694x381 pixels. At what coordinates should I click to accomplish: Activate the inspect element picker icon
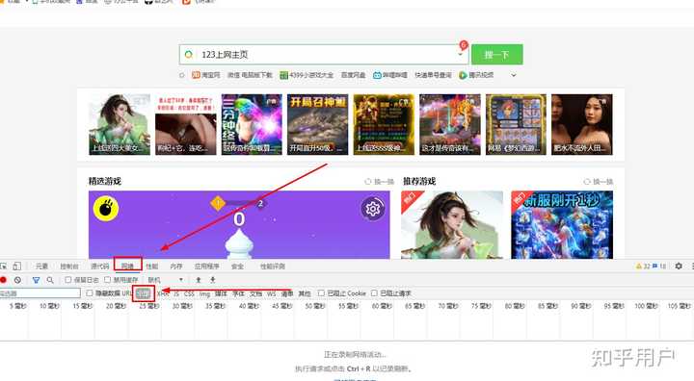click(x=4, y=267)
